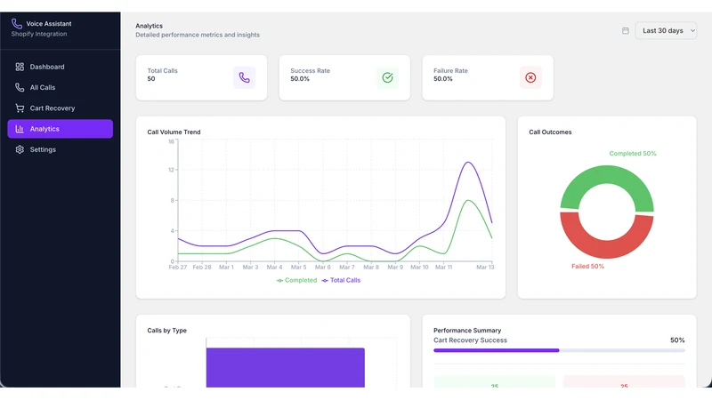This screenshot has height=400, width=712.
Task: Toggle the Completed legend entry
Action: tap(296, 280)
